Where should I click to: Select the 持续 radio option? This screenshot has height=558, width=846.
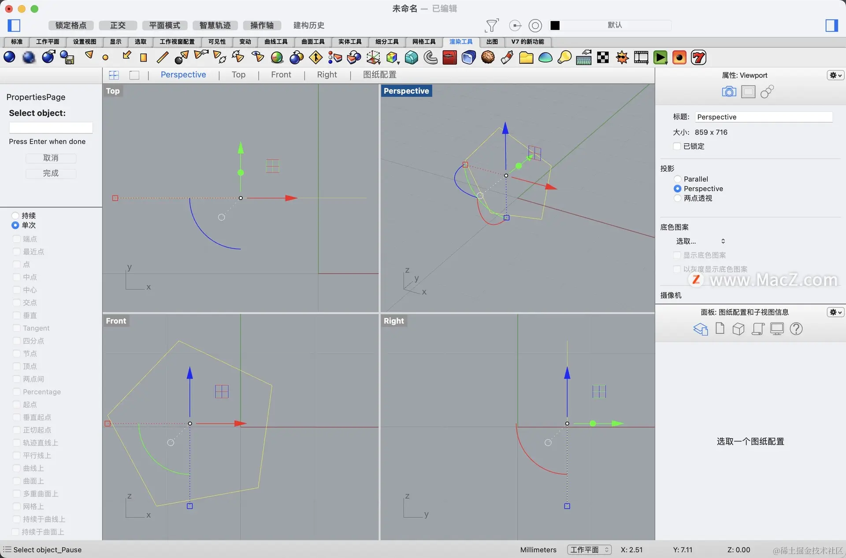click(15, 216)
